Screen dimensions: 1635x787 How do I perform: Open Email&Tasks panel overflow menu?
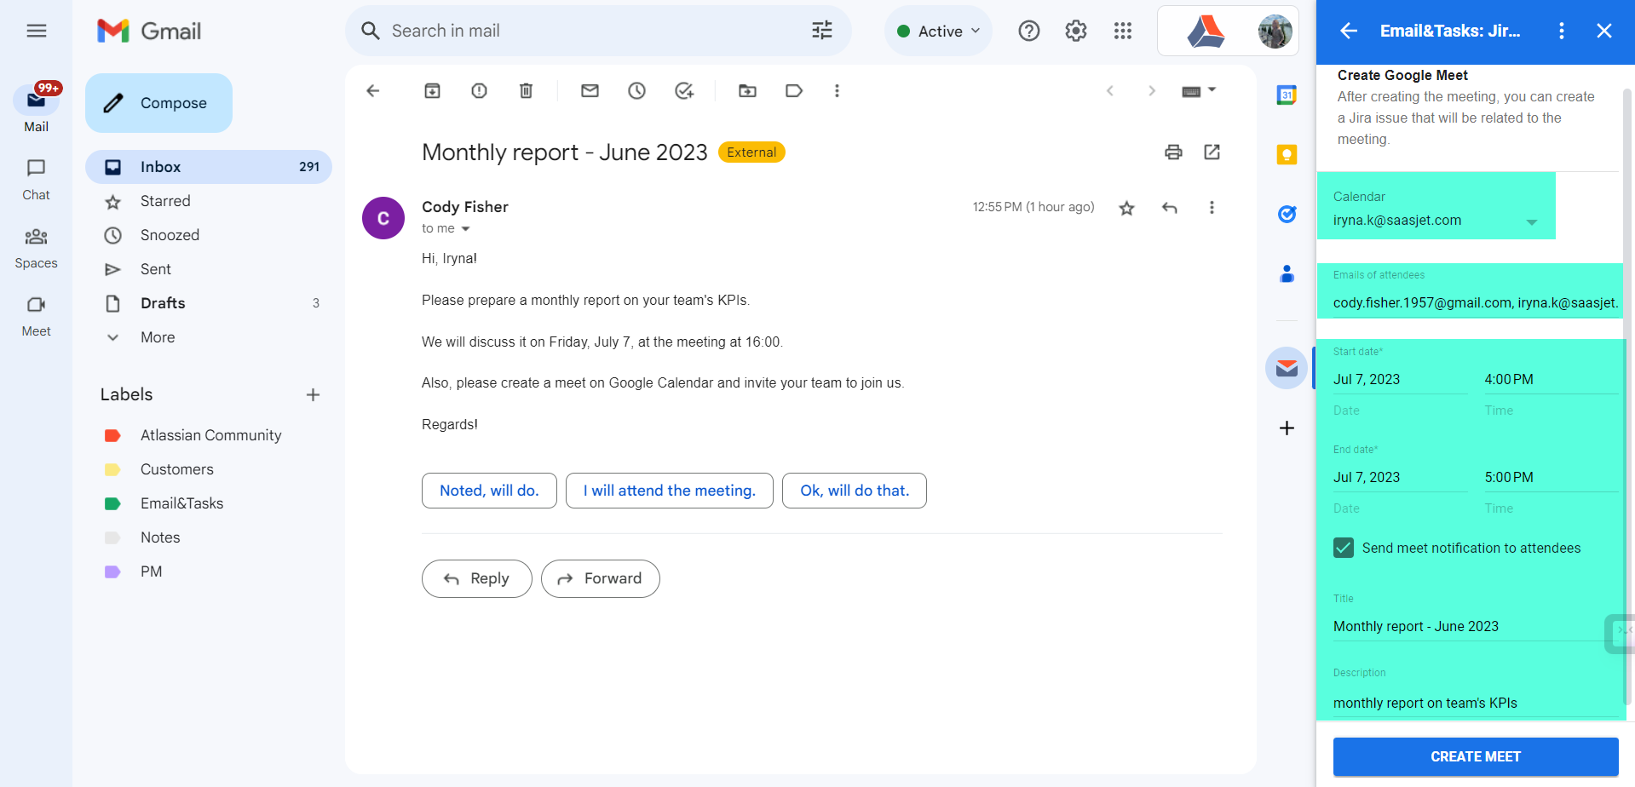pyautogui.click(x=1561, y=32)
